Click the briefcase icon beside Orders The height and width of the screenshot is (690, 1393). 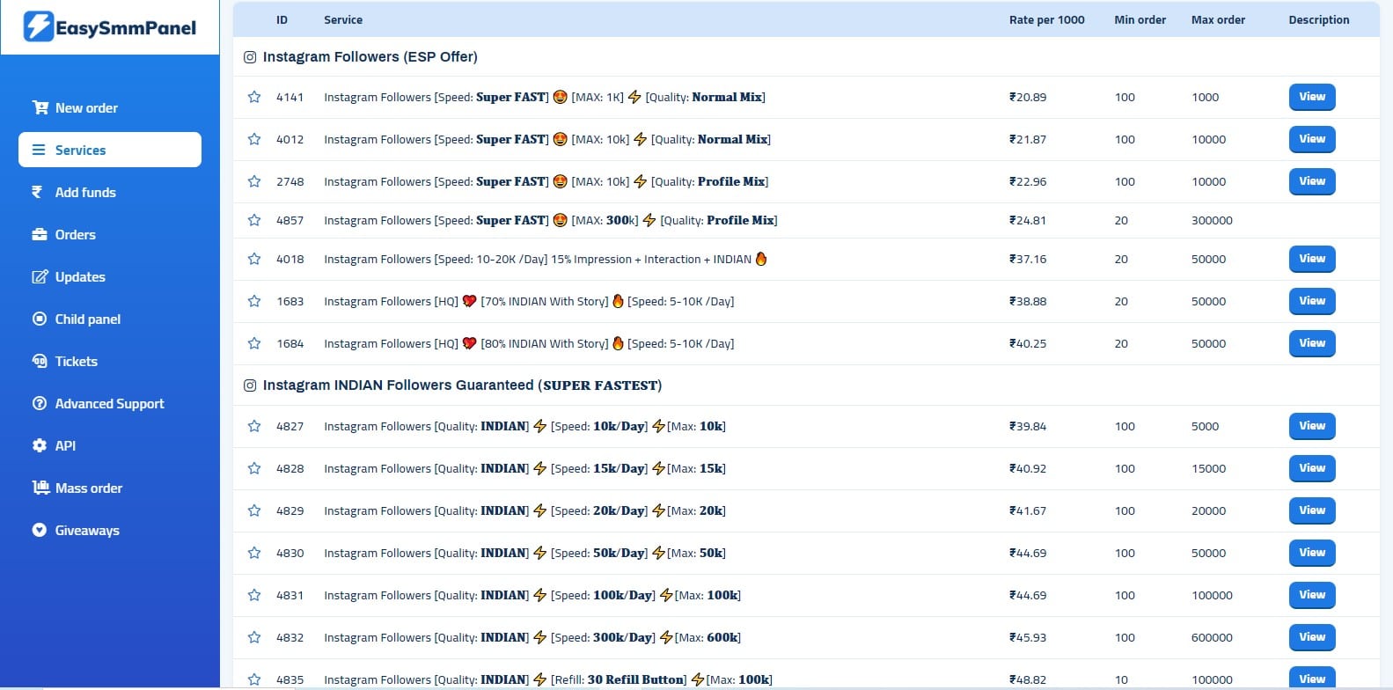tap(40, 234)
